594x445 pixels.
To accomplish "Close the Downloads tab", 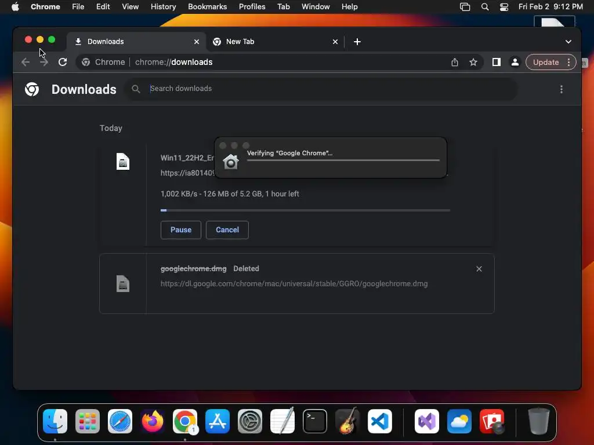I will 197,42.
